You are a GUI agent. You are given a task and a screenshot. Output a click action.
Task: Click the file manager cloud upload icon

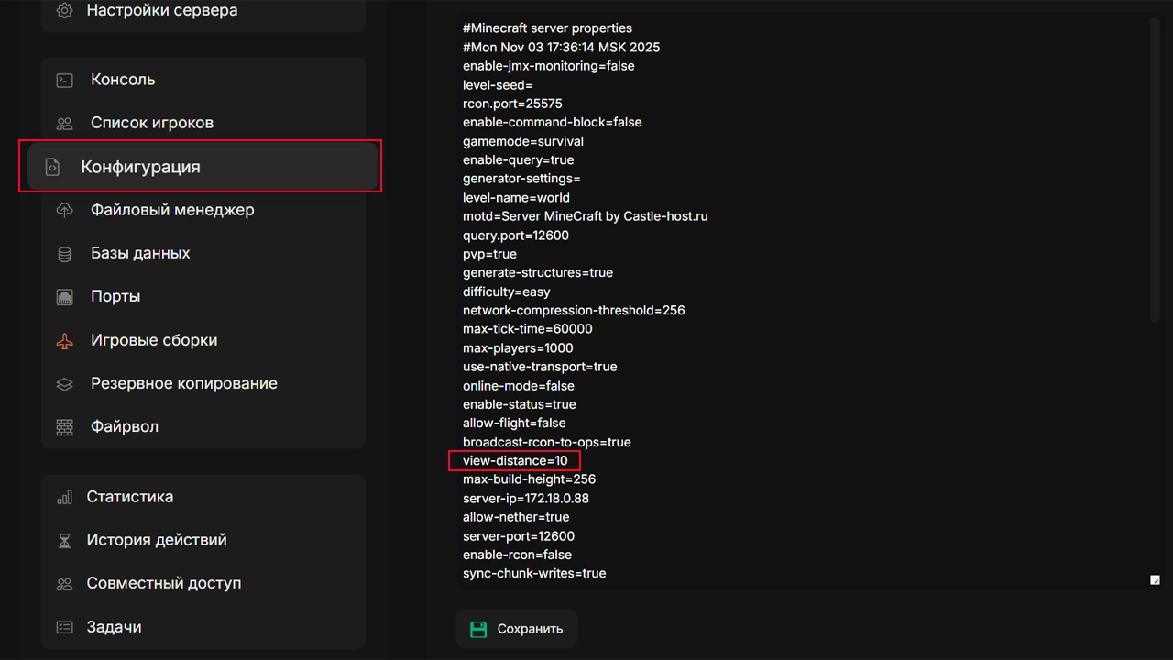[64, 210]
